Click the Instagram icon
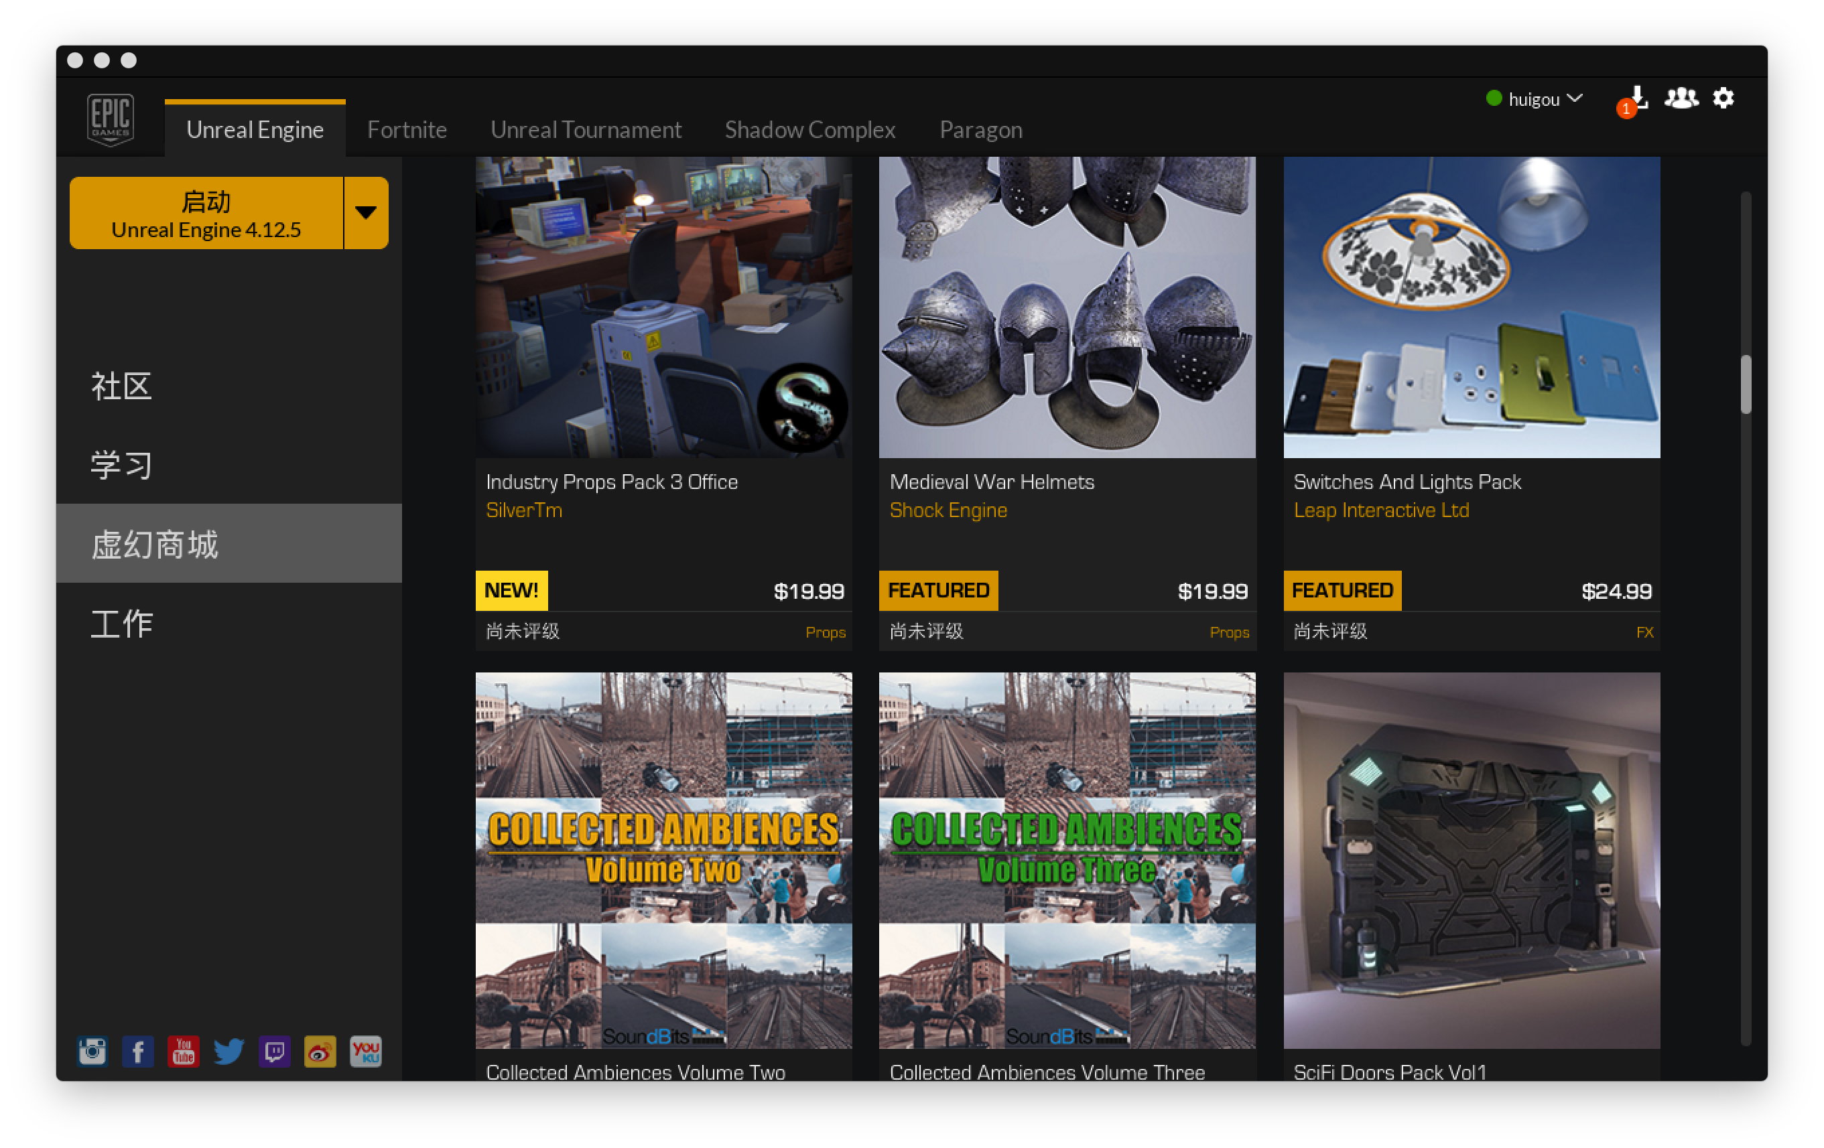The image size is (1824, 1148). 92,1051
